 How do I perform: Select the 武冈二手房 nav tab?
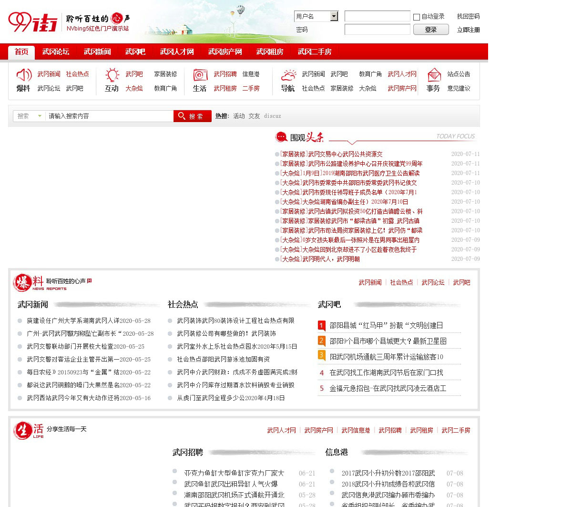point(314,52)
